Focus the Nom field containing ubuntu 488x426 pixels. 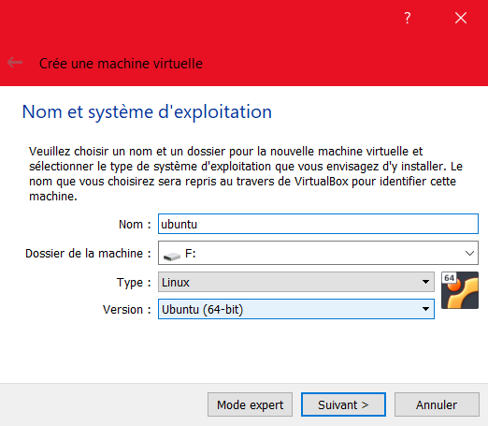click(x=318, y=224)
